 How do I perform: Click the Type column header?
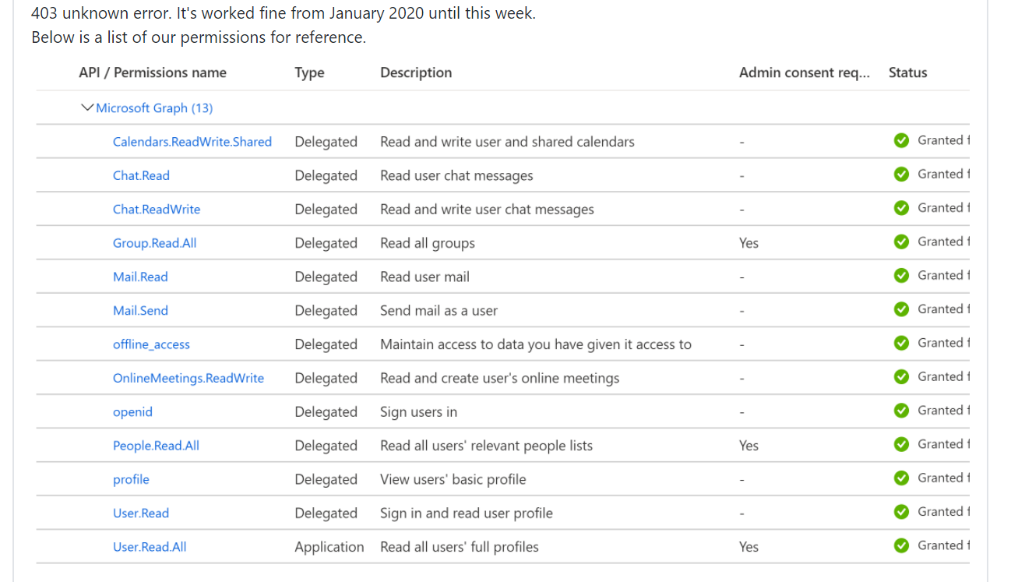click(309, 72)
